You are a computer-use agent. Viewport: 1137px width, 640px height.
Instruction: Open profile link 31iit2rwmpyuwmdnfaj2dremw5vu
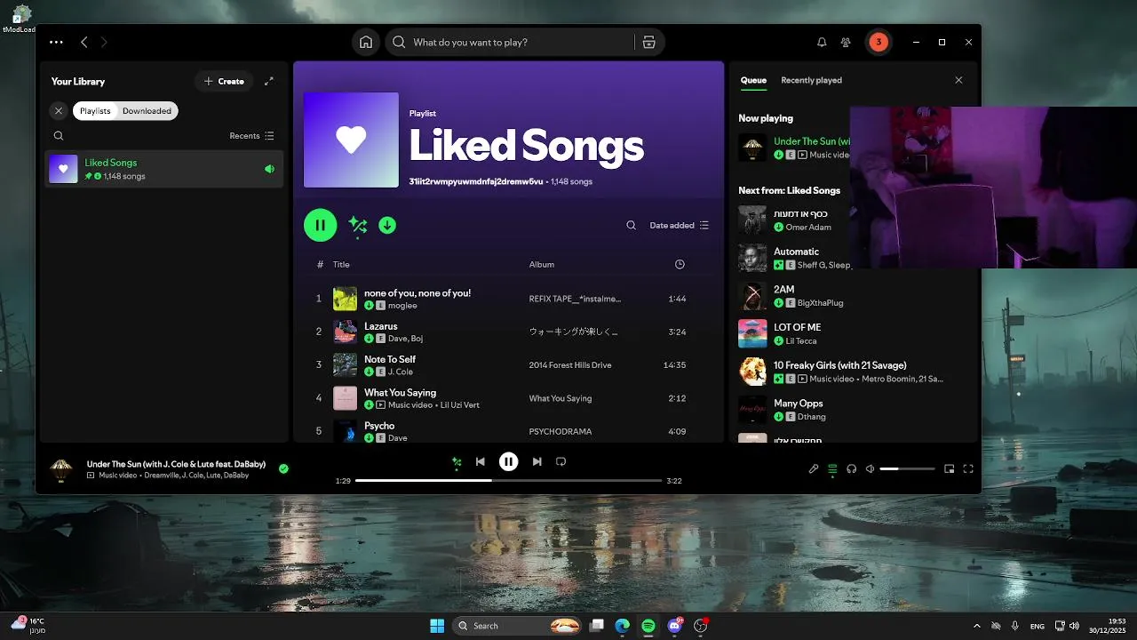pyautogui.click(x=476, y=181)
